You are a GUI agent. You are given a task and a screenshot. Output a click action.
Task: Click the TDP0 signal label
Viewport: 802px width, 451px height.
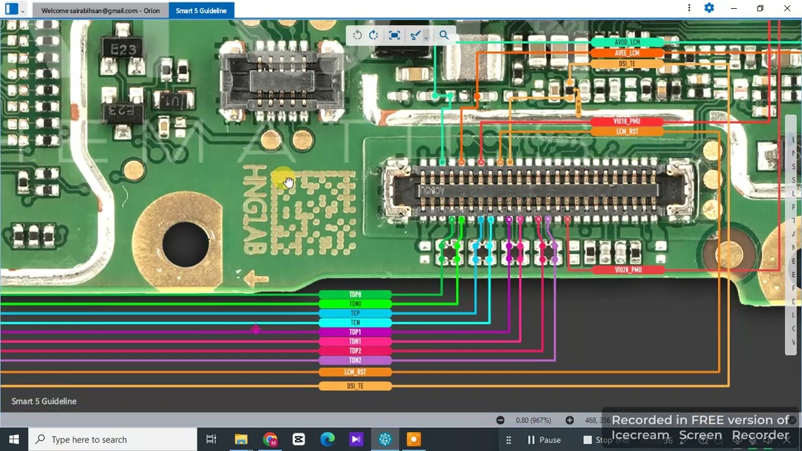pos(355,294)
